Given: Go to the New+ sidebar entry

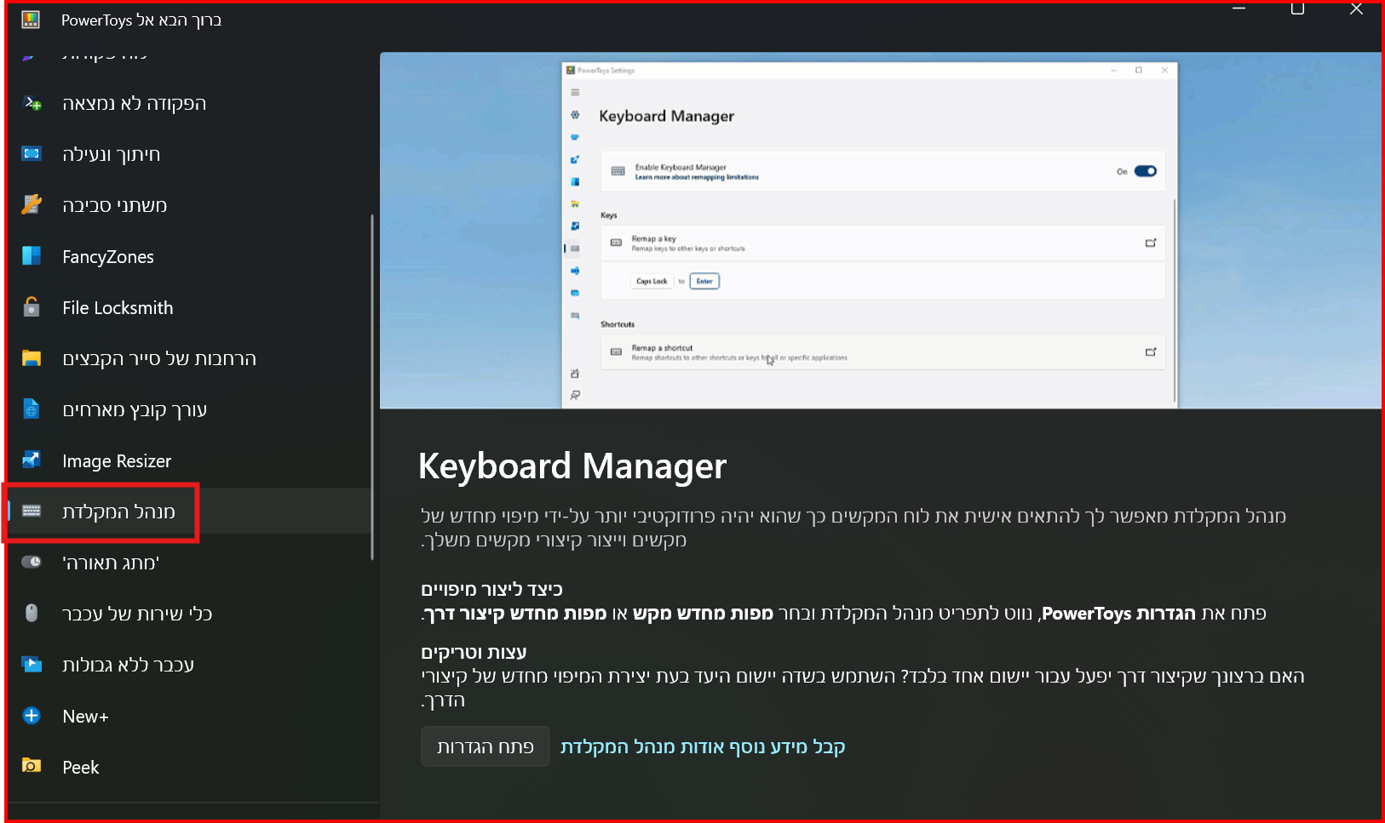Looking at the screenshot, I should (85, 716).
